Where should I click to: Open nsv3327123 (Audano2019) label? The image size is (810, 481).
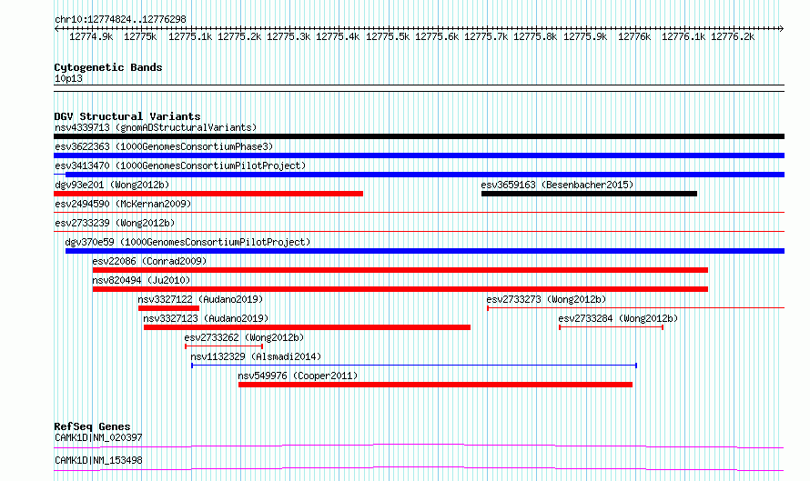click(206, 318)
